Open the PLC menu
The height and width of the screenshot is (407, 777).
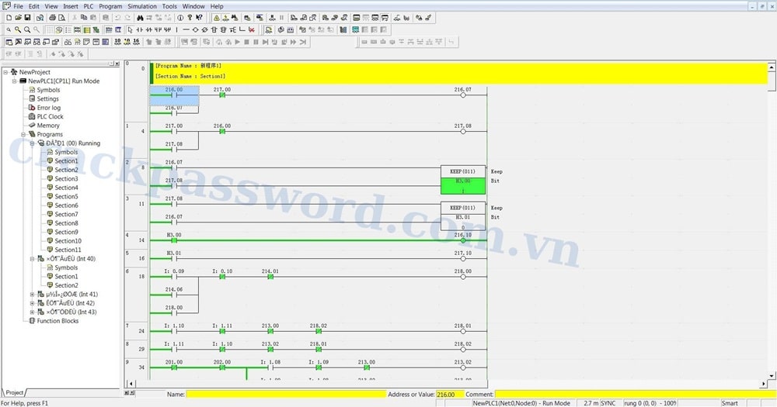[x=89, y=6]
